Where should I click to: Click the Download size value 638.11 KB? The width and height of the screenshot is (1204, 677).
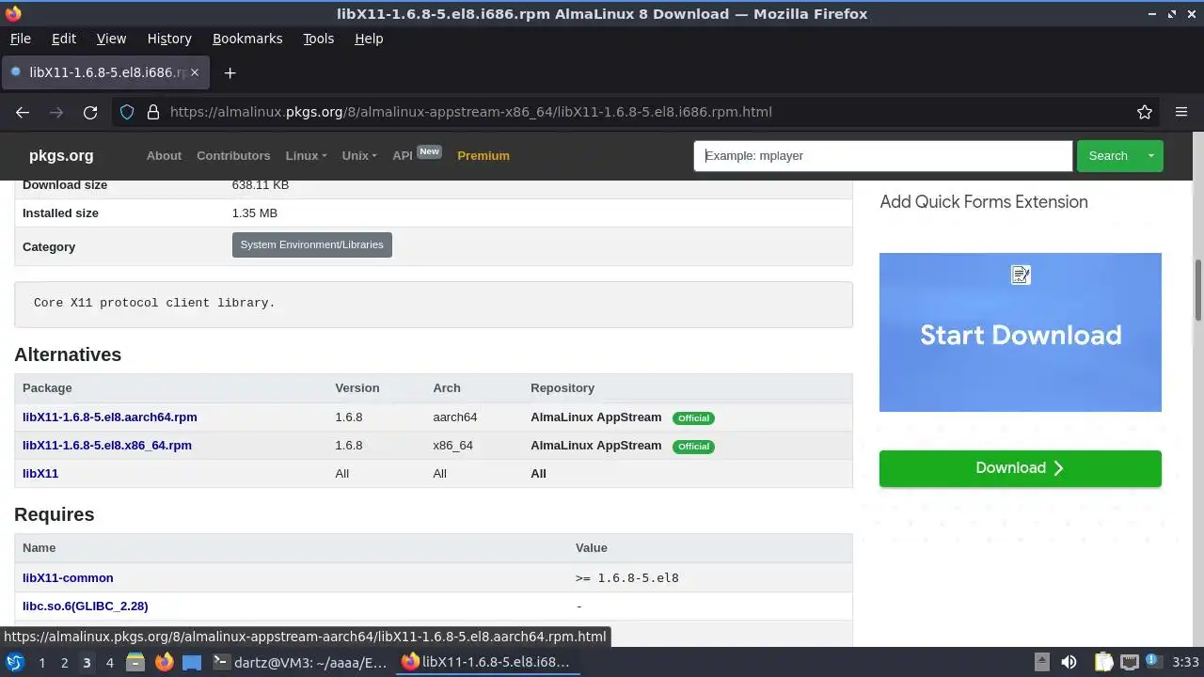[261, 185]
